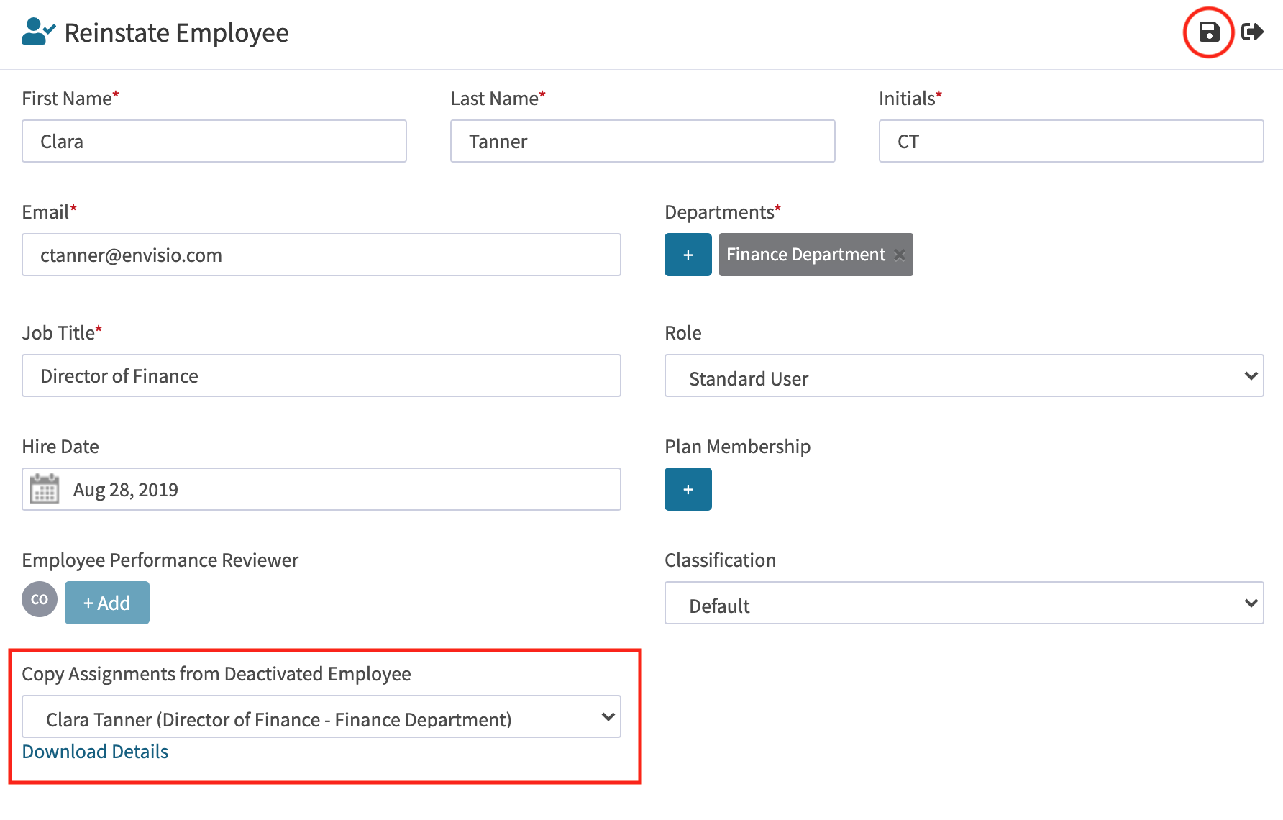The height and width of the screenshot is (820, 1283).
Task: Click into the Email field
Action: click(321, 255)
